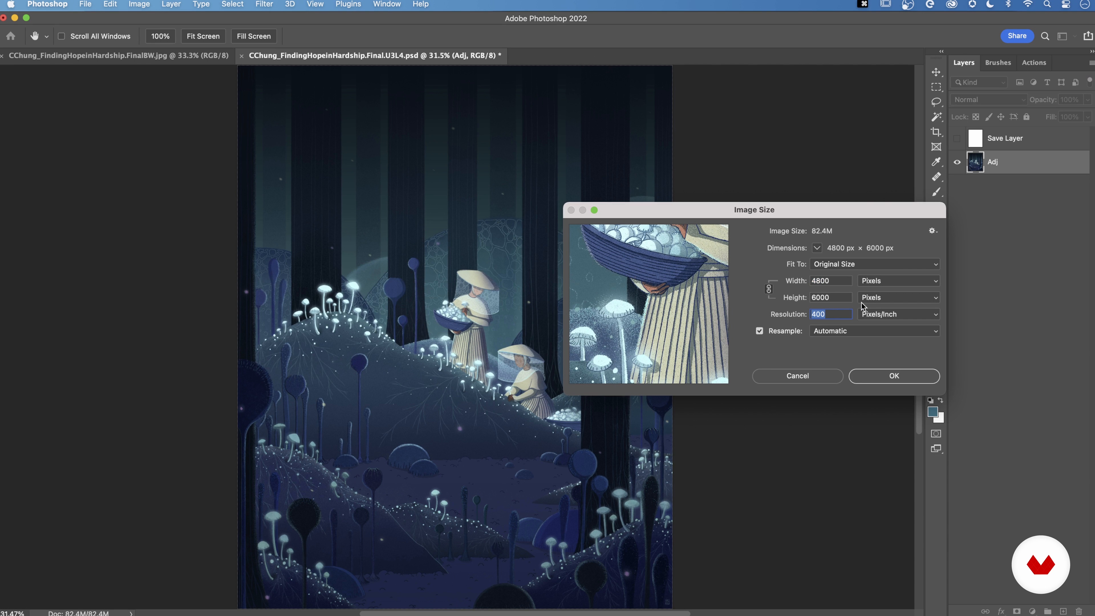Filter layers by smart objects icon
Viewport: 1095px width, 616px height.
(1075, 82)
